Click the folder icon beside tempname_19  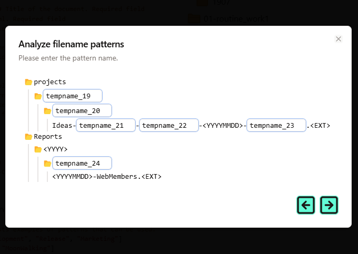coord(38,96)
